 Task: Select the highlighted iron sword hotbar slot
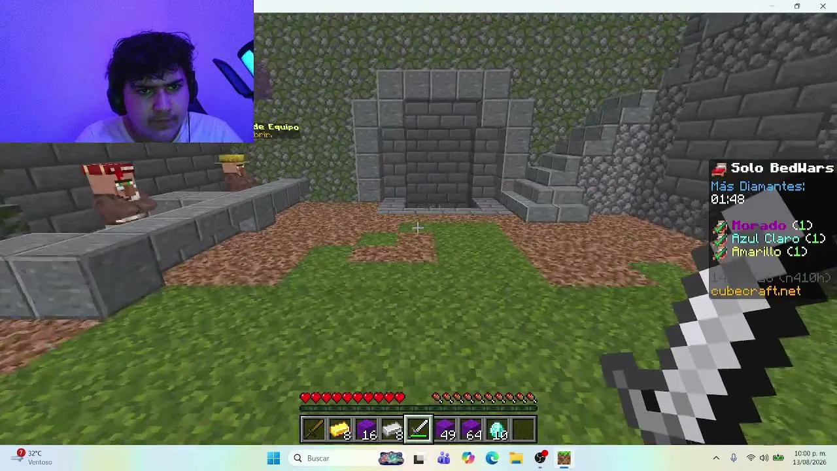(418, 429)
